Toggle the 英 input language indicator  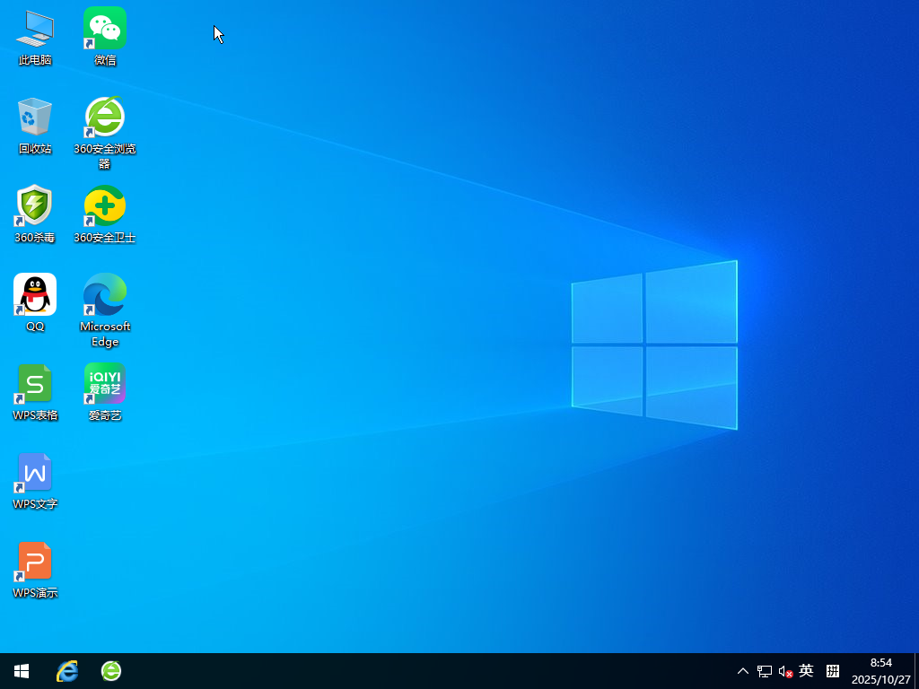[x=806, y=671]
